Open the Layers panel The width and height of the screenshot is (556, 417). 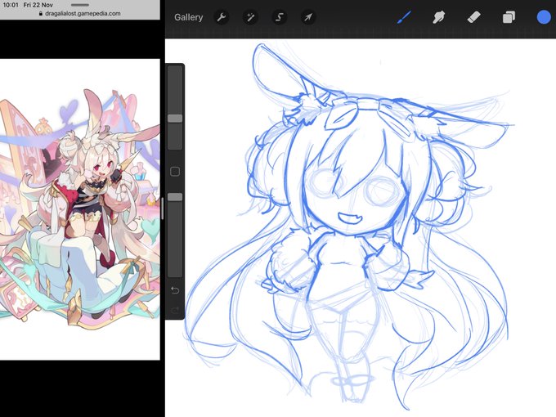click(509, 17)
